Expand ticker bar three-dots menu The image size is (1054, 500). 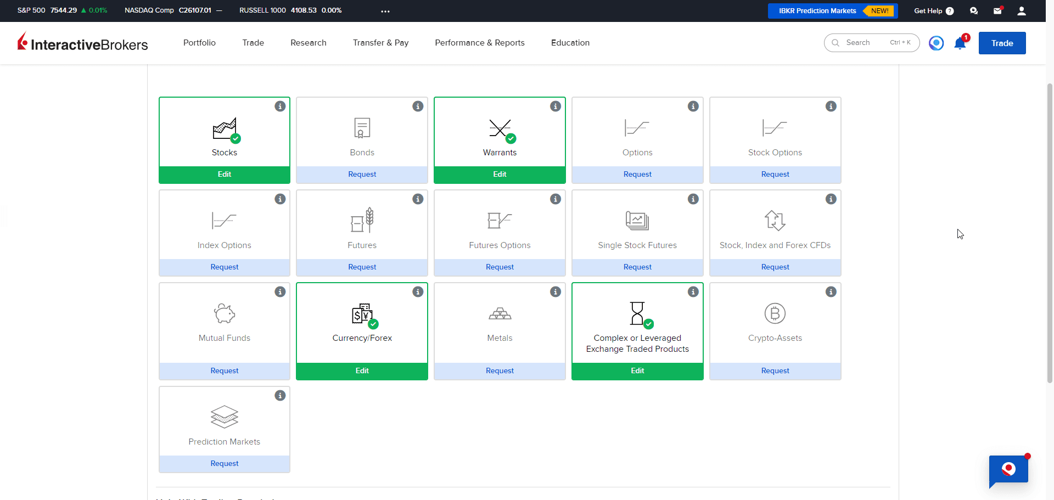point(385,11)
